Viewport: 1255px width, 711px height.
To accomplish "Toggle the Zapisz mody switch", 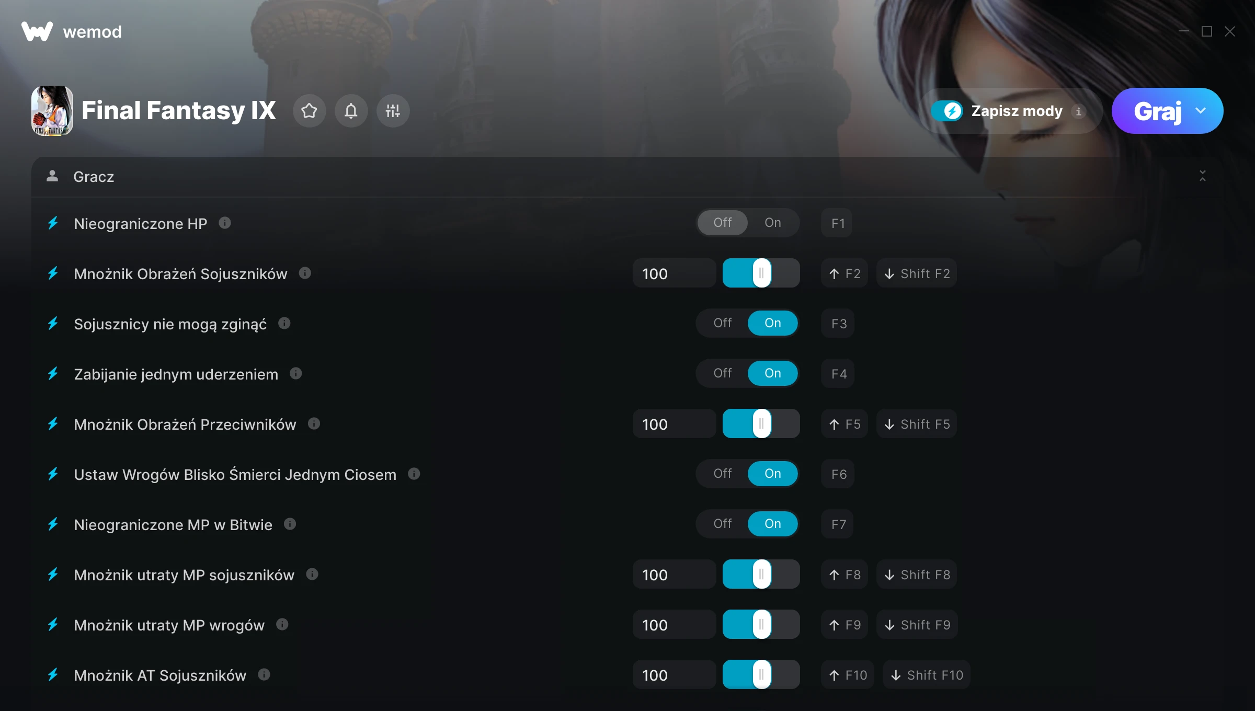I will (x=947, y=111).
